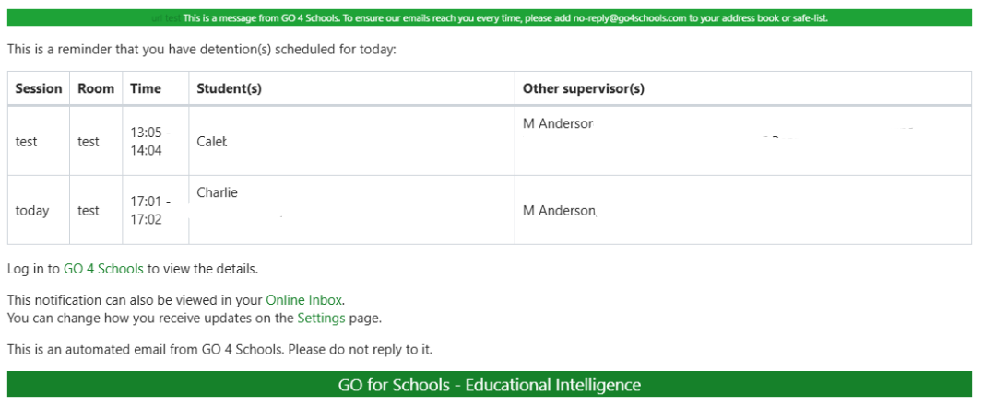
Task: Click M Anderson in Caleb's row
Action: click(x=558, y=124)
